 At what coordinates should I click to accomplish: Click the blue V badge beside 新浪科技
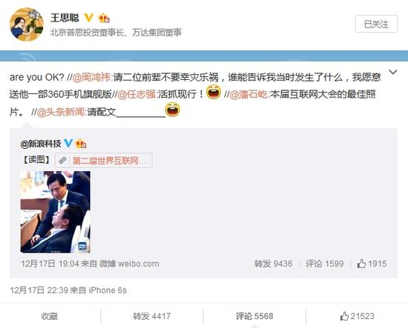tap(68, 143)
